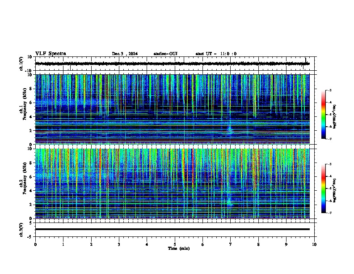Click the "6" kHz tick on the ch.2 spectrogram axis
The image size is (354, 274).
[x=31, y=177]
